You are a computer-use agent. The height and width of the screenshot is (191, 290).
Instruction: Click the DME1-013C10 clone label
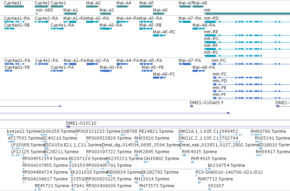pyautogui.click(x=81, y=123)
